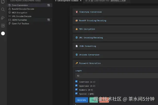Uncheck the Numbers (0-9) checkbox
158x105 pixels.
tap(76, 89)
